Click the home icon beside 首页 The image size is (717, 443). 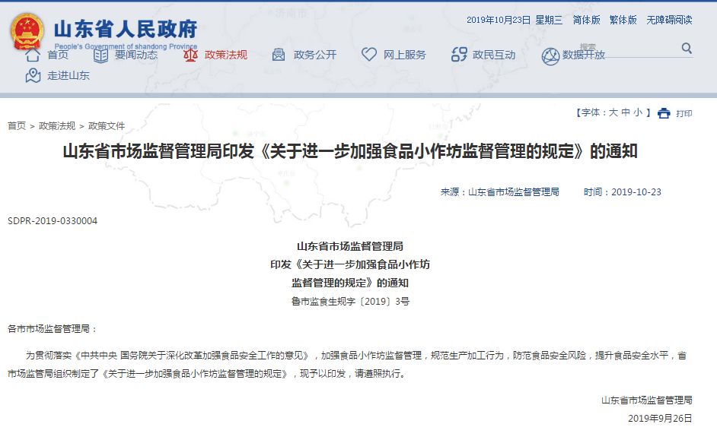(x=32, y=55)
